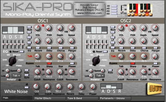Open the OSC1 Talk dropdown menu
Image resolution: width=166 pixels, height=102 pixels.
pyautogui.click(x=16, y=76)
